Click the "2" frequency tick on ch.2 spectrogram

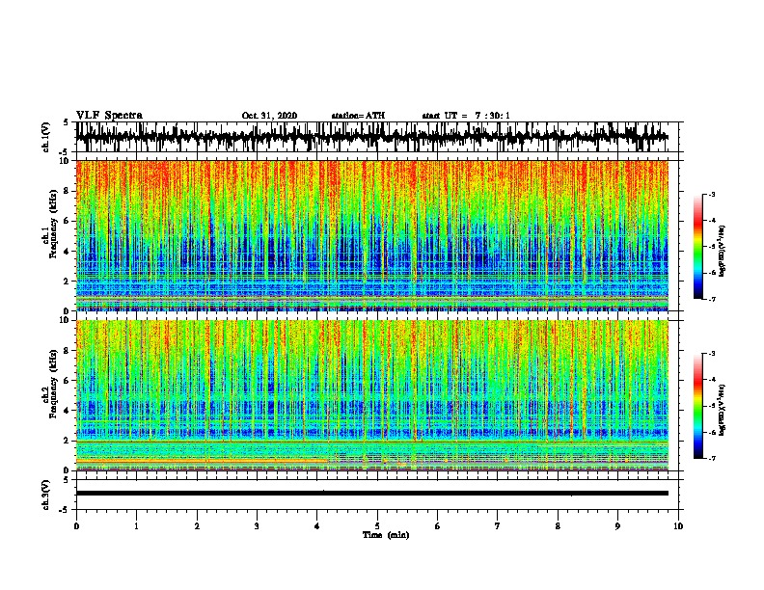coord(68,441)
